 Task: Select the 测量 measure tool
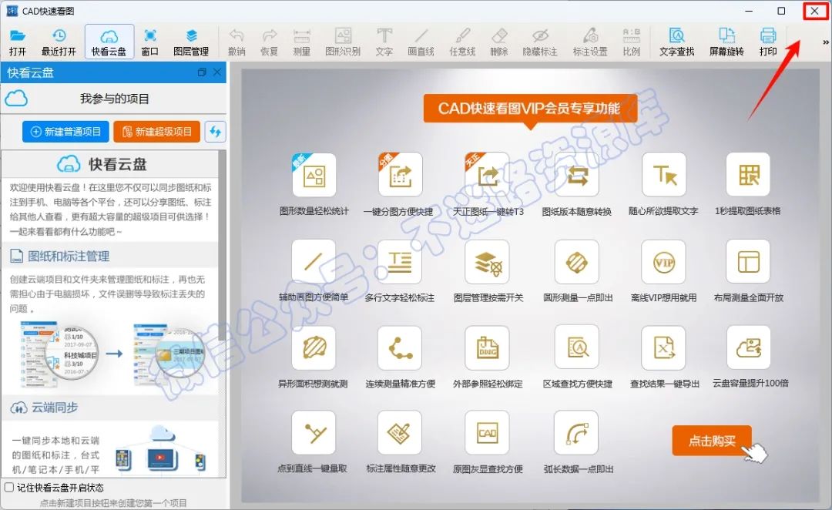point(301,42)
